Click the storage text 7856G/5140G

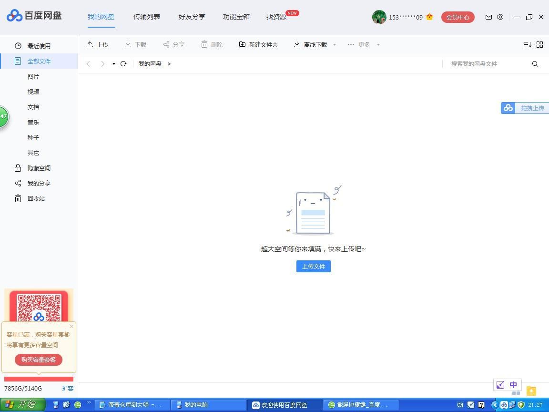coord(23,388)
